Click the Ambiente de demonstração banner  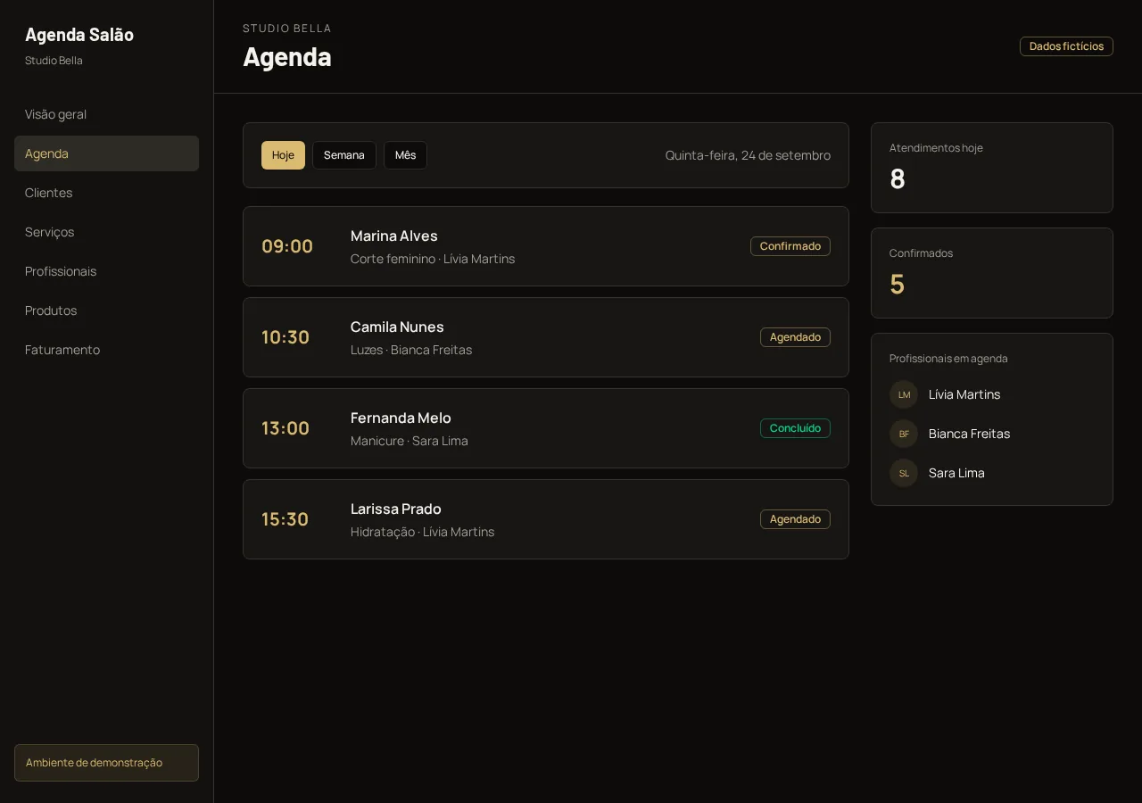point(106,763)
